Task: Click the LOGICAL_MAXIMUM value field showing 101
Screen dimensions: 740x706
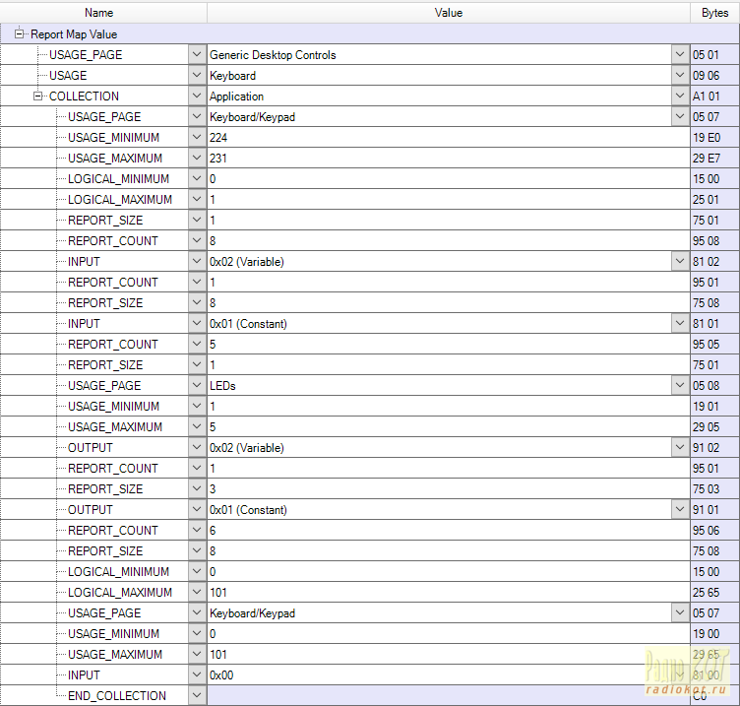Action: click(448, 593)
